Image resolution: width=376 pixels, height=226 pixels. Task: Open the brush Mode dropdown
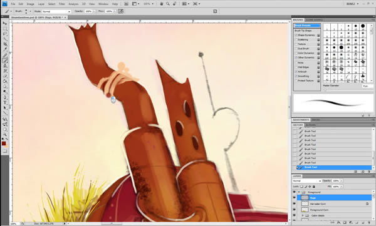click(56, 11)
